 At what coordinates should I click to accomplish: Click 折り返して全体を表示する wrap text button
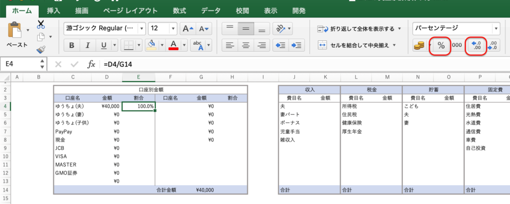click(360, 28)
